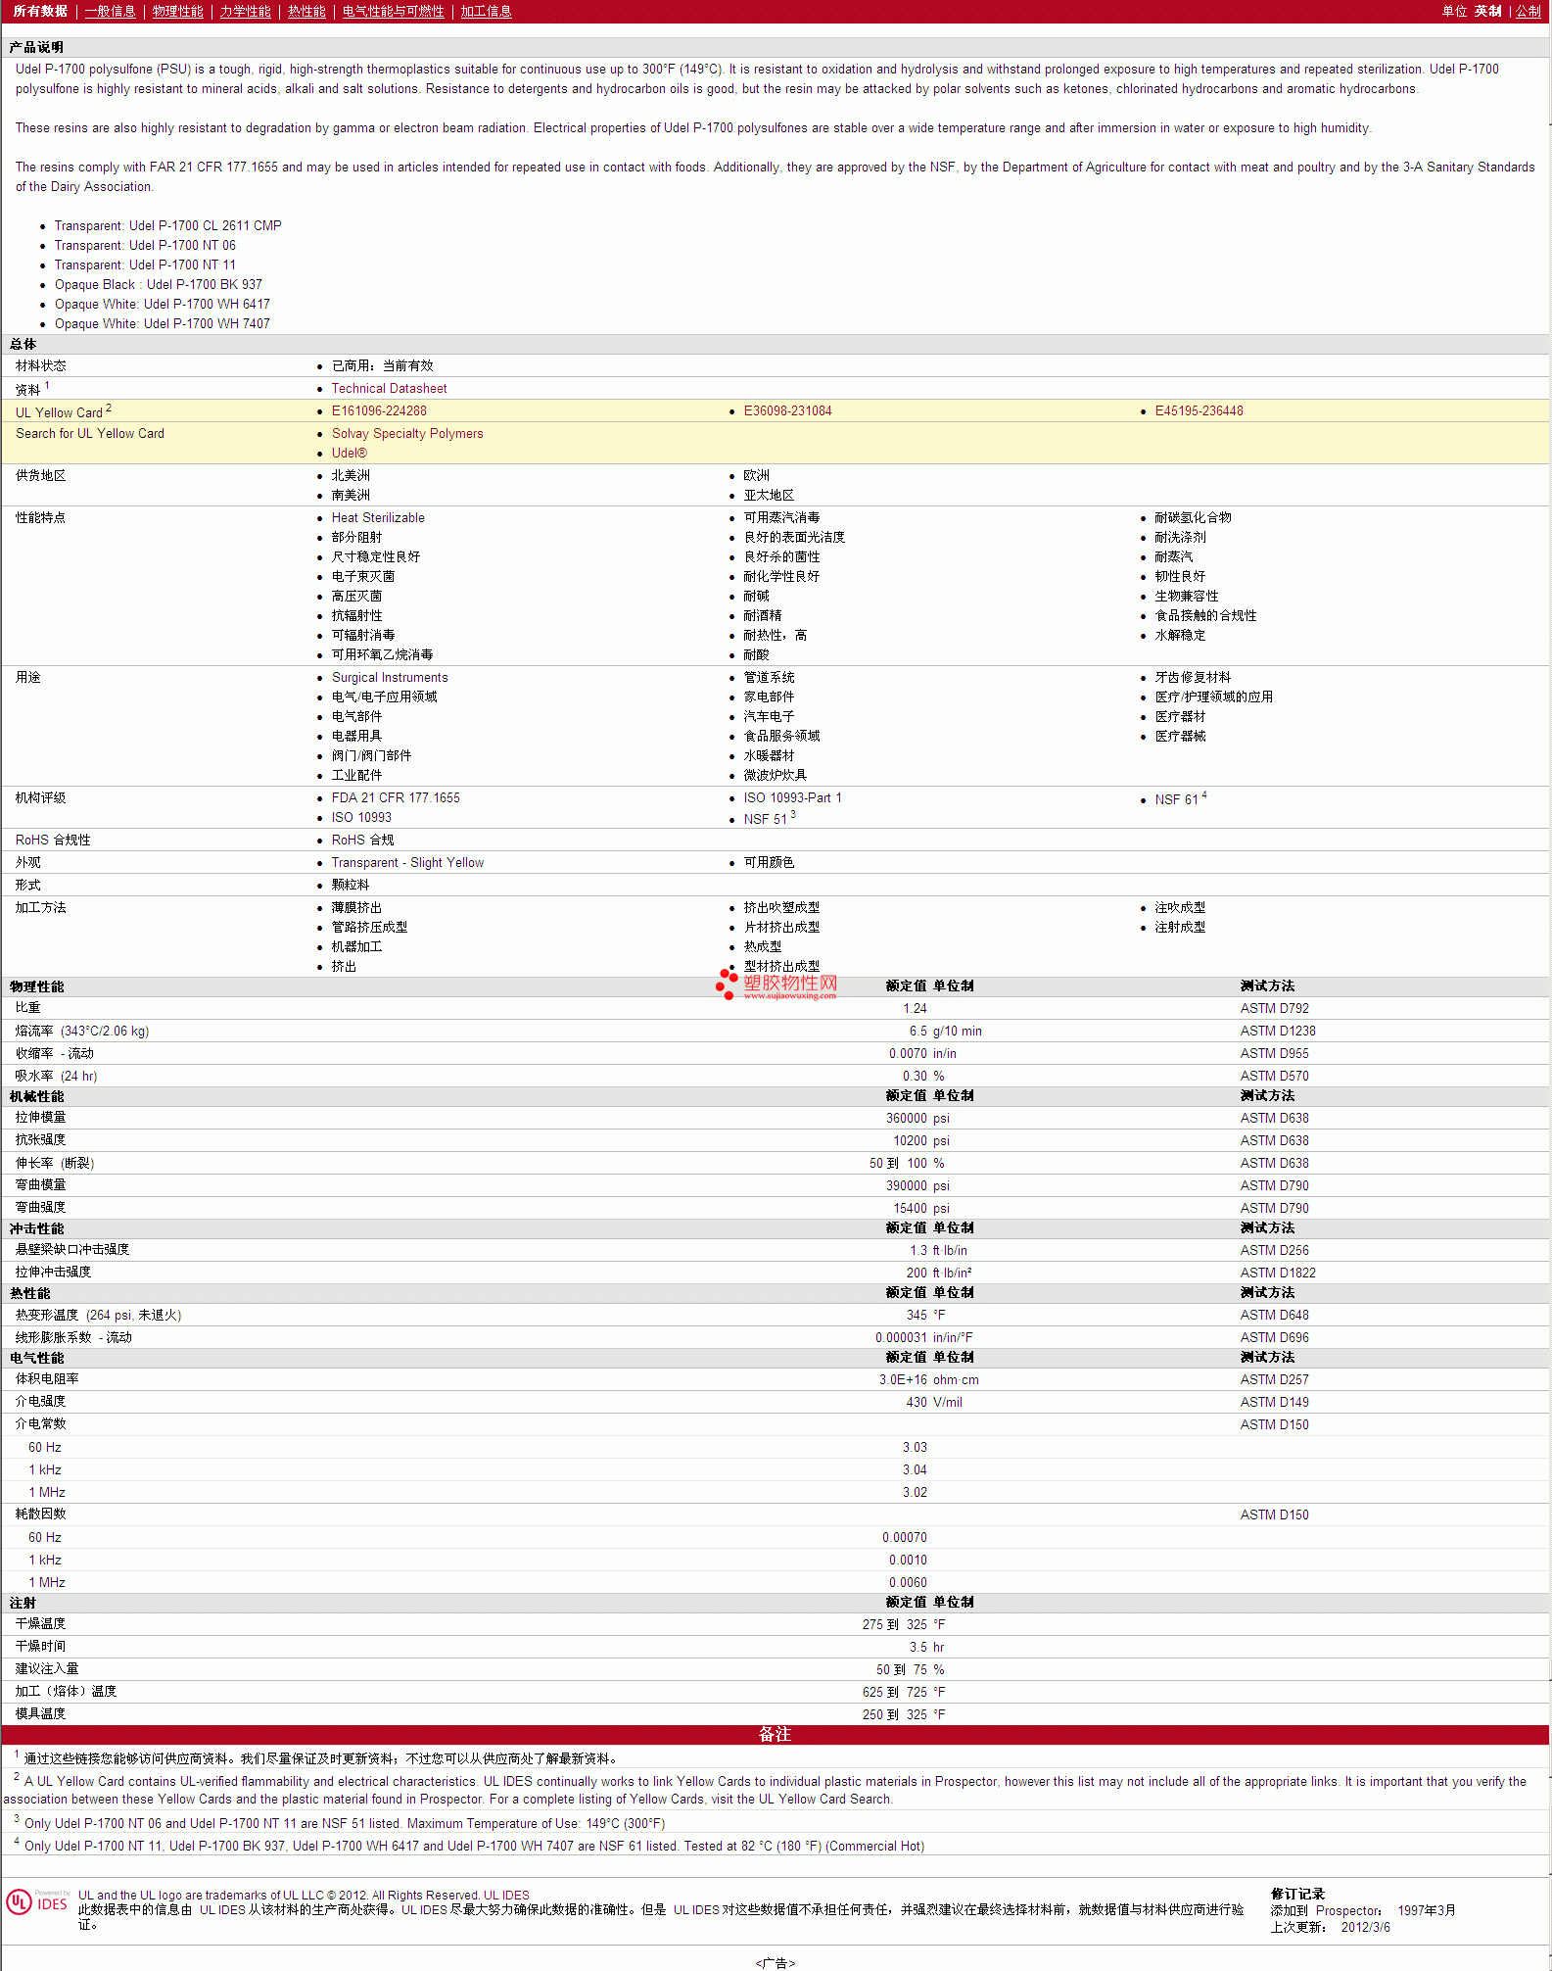Viewport: 1552px width, 1971px height.
Task: Open the 加工信息 tab
Action: click(x=486, y=12)
